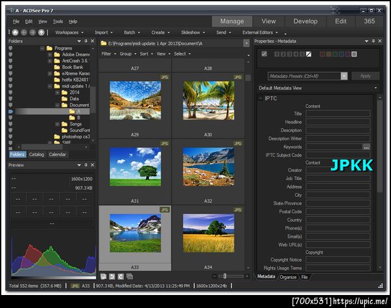
Task: Switch to Develop mode
Action: [305, 21]
